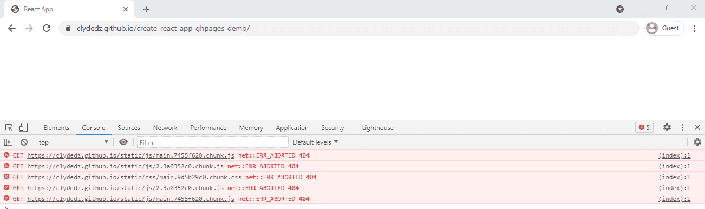Click the red error count badge showing 5
This screenshot has width=705, height=209.
coord(644,128)
